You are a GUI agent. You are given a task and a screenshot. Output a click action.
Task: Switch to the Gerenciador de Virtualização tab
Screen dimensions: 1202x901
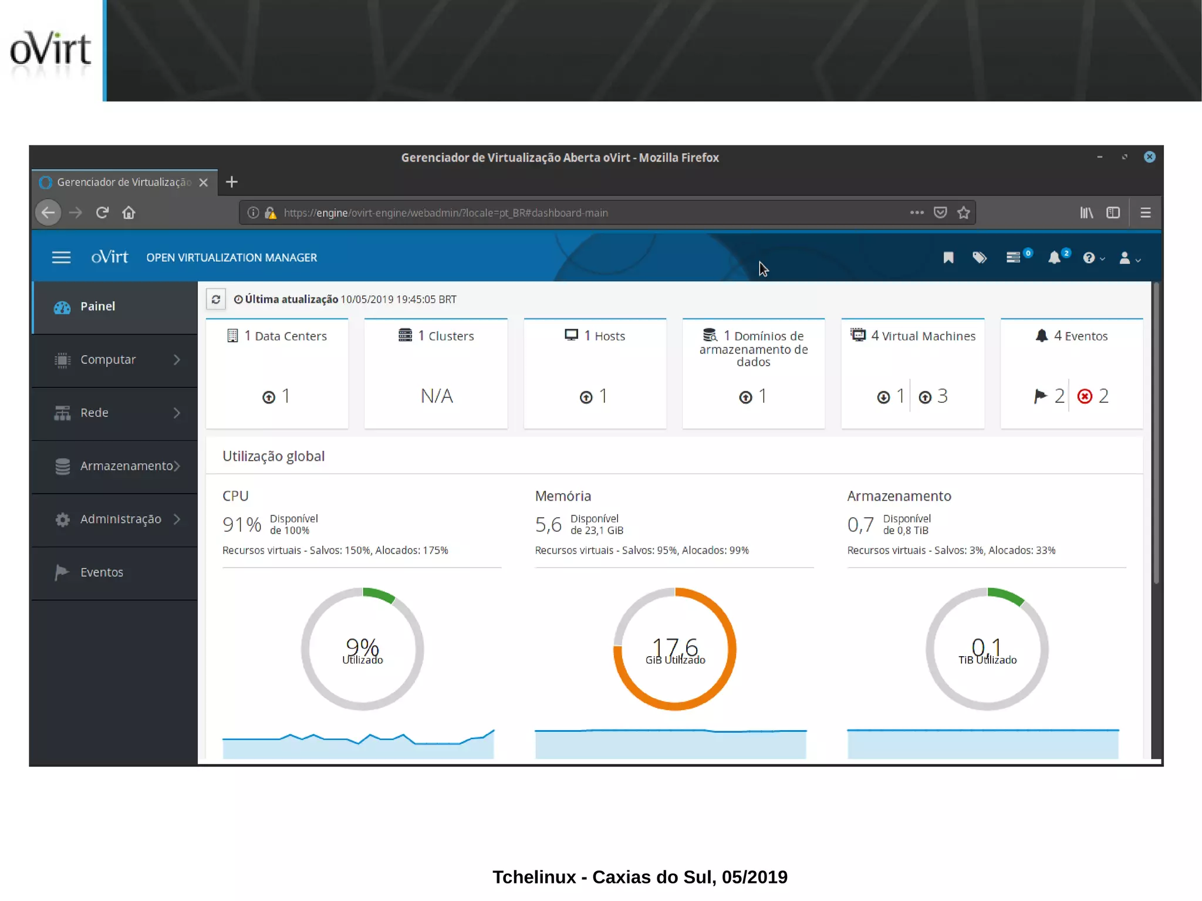click(x=123, y=182)
